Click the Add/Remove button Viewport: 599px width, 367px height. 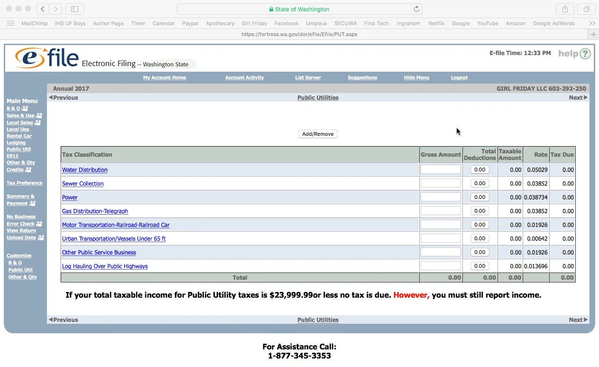click(318, 134)
